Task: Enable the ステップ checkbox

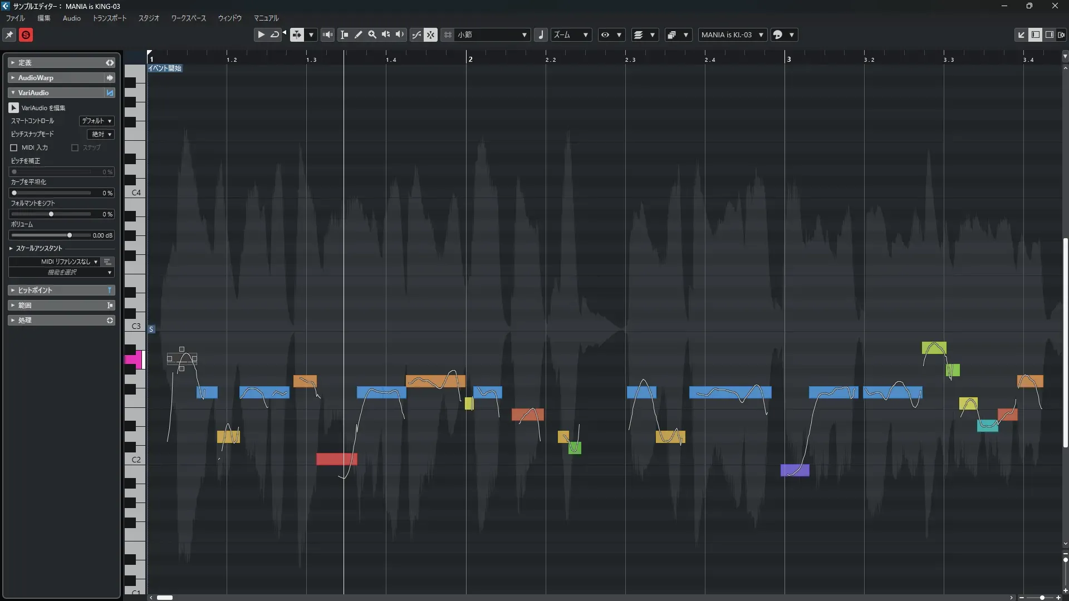Action: tap(75, 147)
